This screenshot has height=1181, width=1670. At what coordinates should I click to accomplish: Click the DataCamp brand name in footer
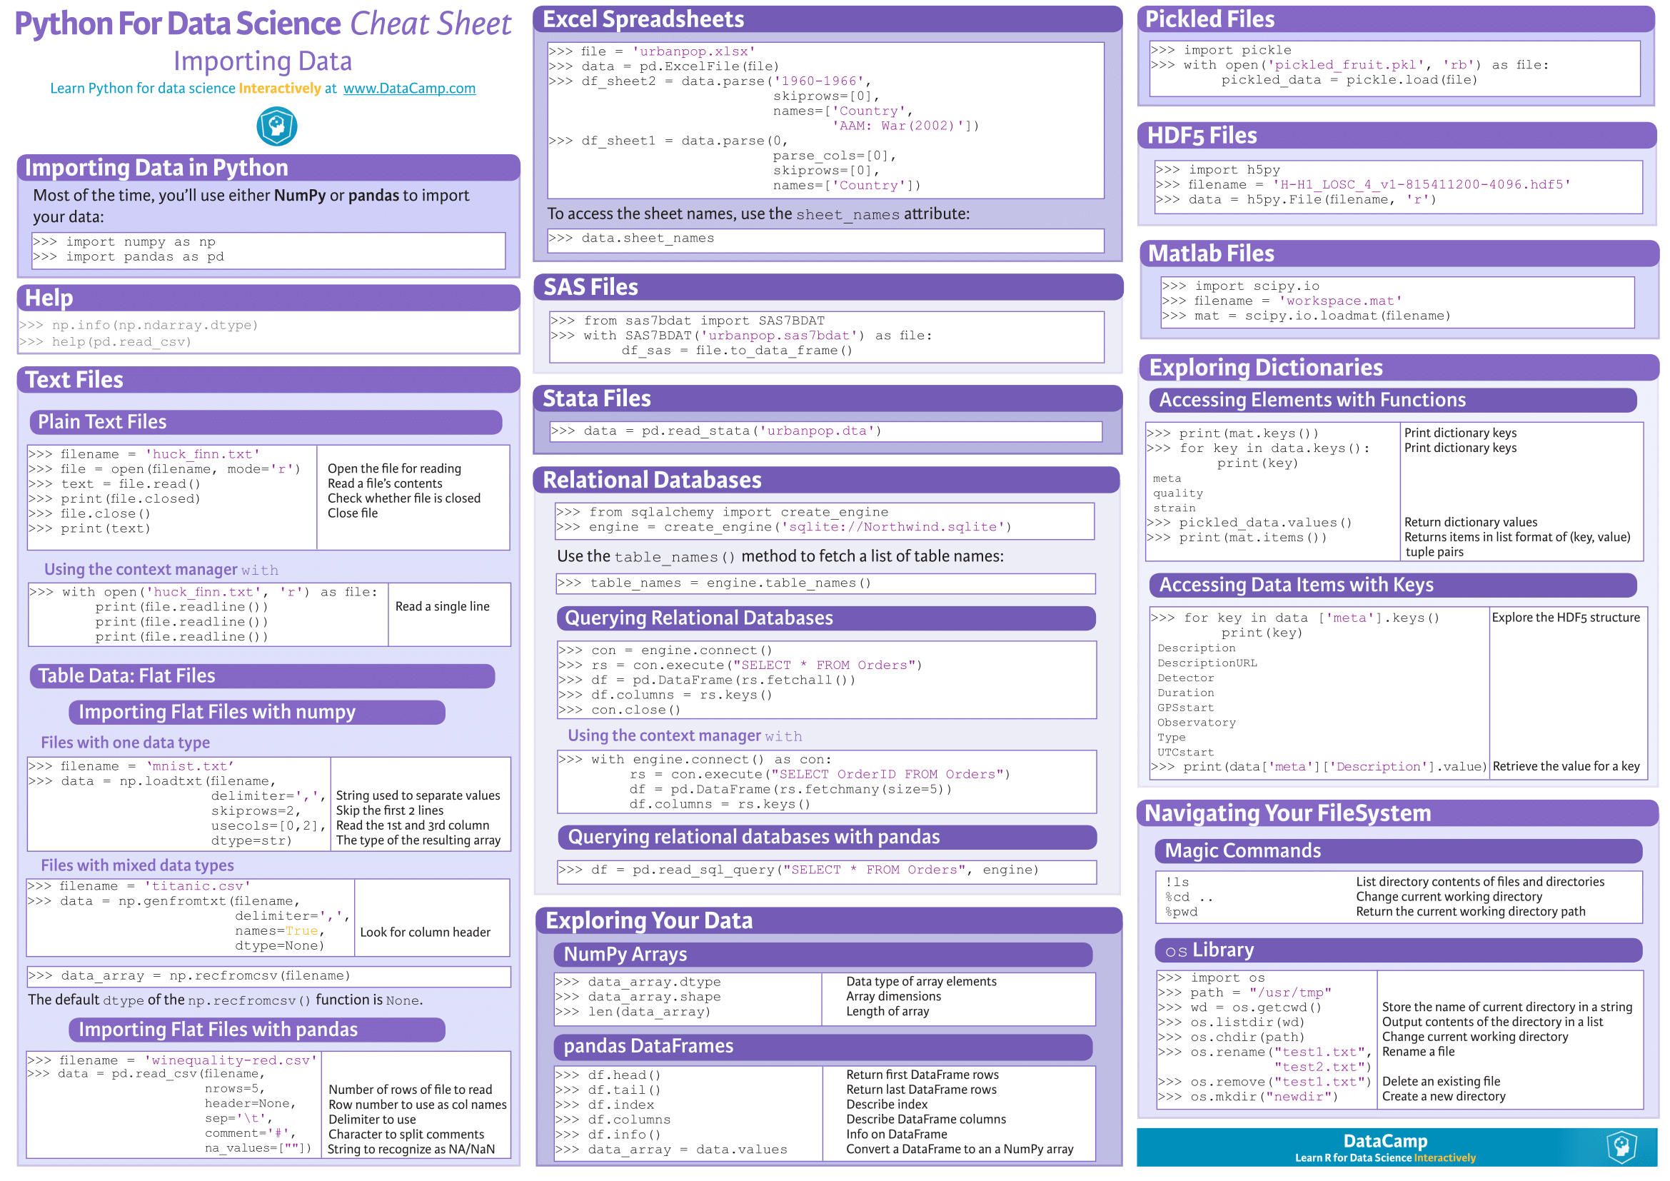[1386, 1141]
